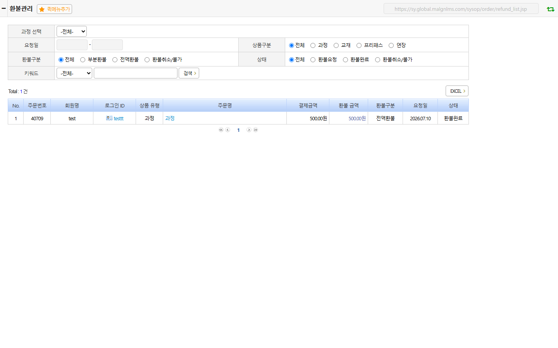The width and height of the screenshot is (558, 348).
Task: Select 상태 환불요청 radio button
Action: tap(313, 60)
